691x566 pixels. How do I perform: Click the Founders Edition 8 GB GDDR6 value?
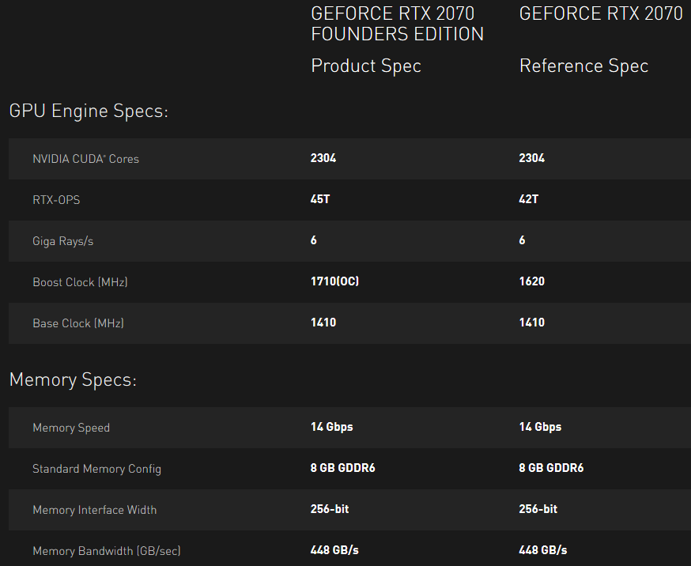click(x=342, y=468)
